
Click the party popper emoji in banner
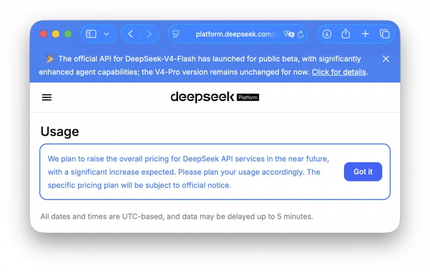(x=50, y=59)
